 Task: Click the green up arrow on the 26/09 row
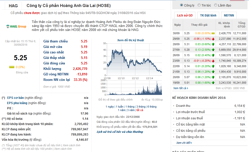213,55
